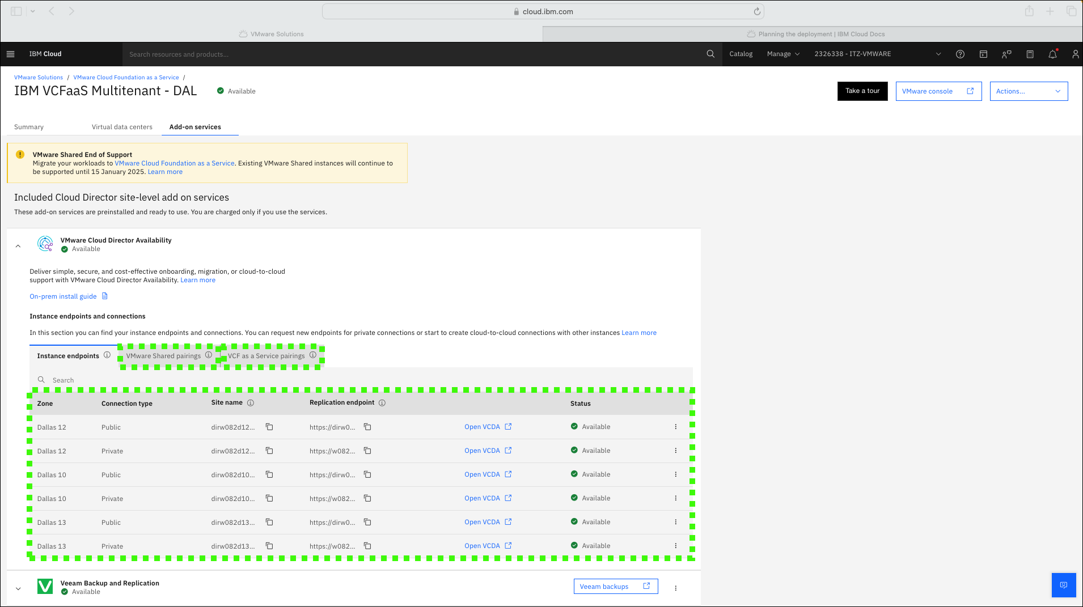Viewport: 1083px width, 607px height.
Task: Click the endpoints table Search field
Action: pyautogui.click(x=361, y=380)
